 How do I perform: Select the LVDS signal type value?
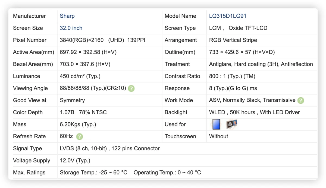pyautogui.click(x=110, y=148)
